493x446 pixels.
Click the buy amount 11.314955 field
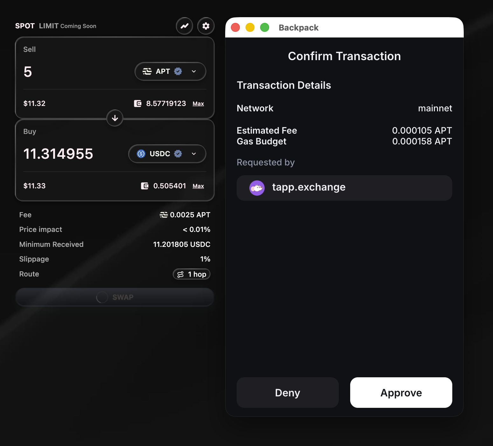[58, 154]
